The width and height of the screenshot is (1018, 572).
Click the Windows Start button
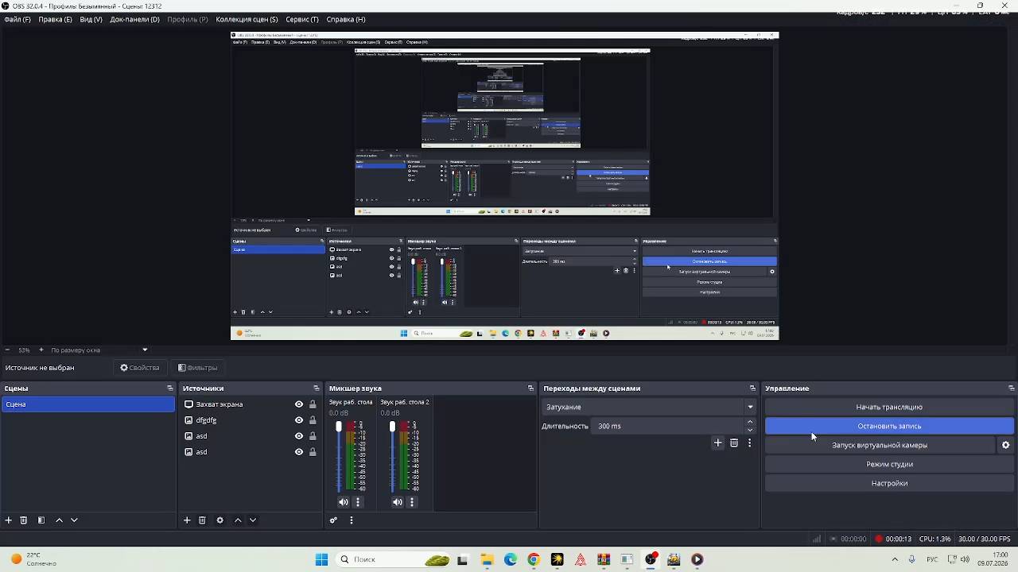pyautogui.click(x=321, y=559)
